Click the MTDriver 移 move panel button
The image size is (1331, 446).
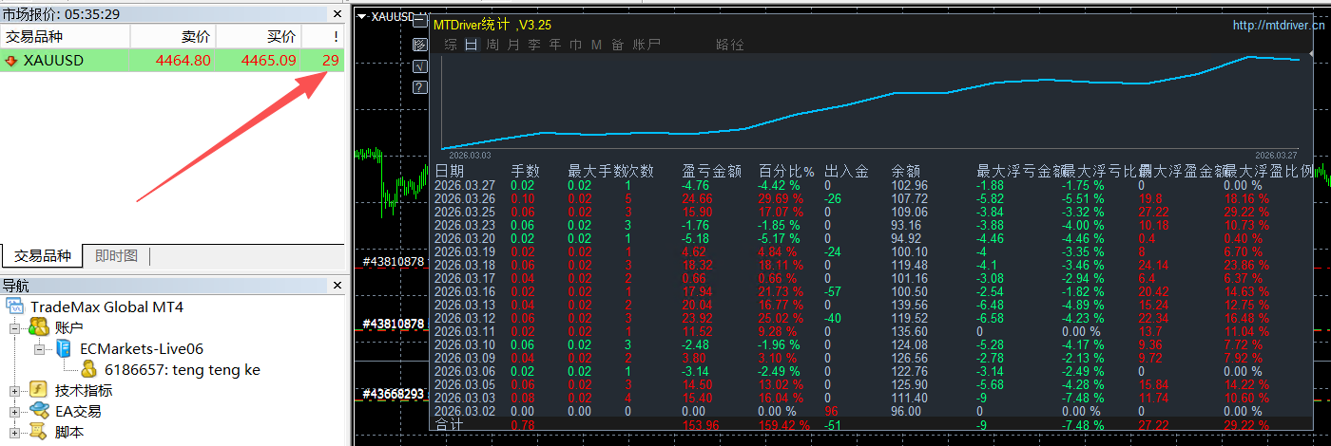click(420, 45)
